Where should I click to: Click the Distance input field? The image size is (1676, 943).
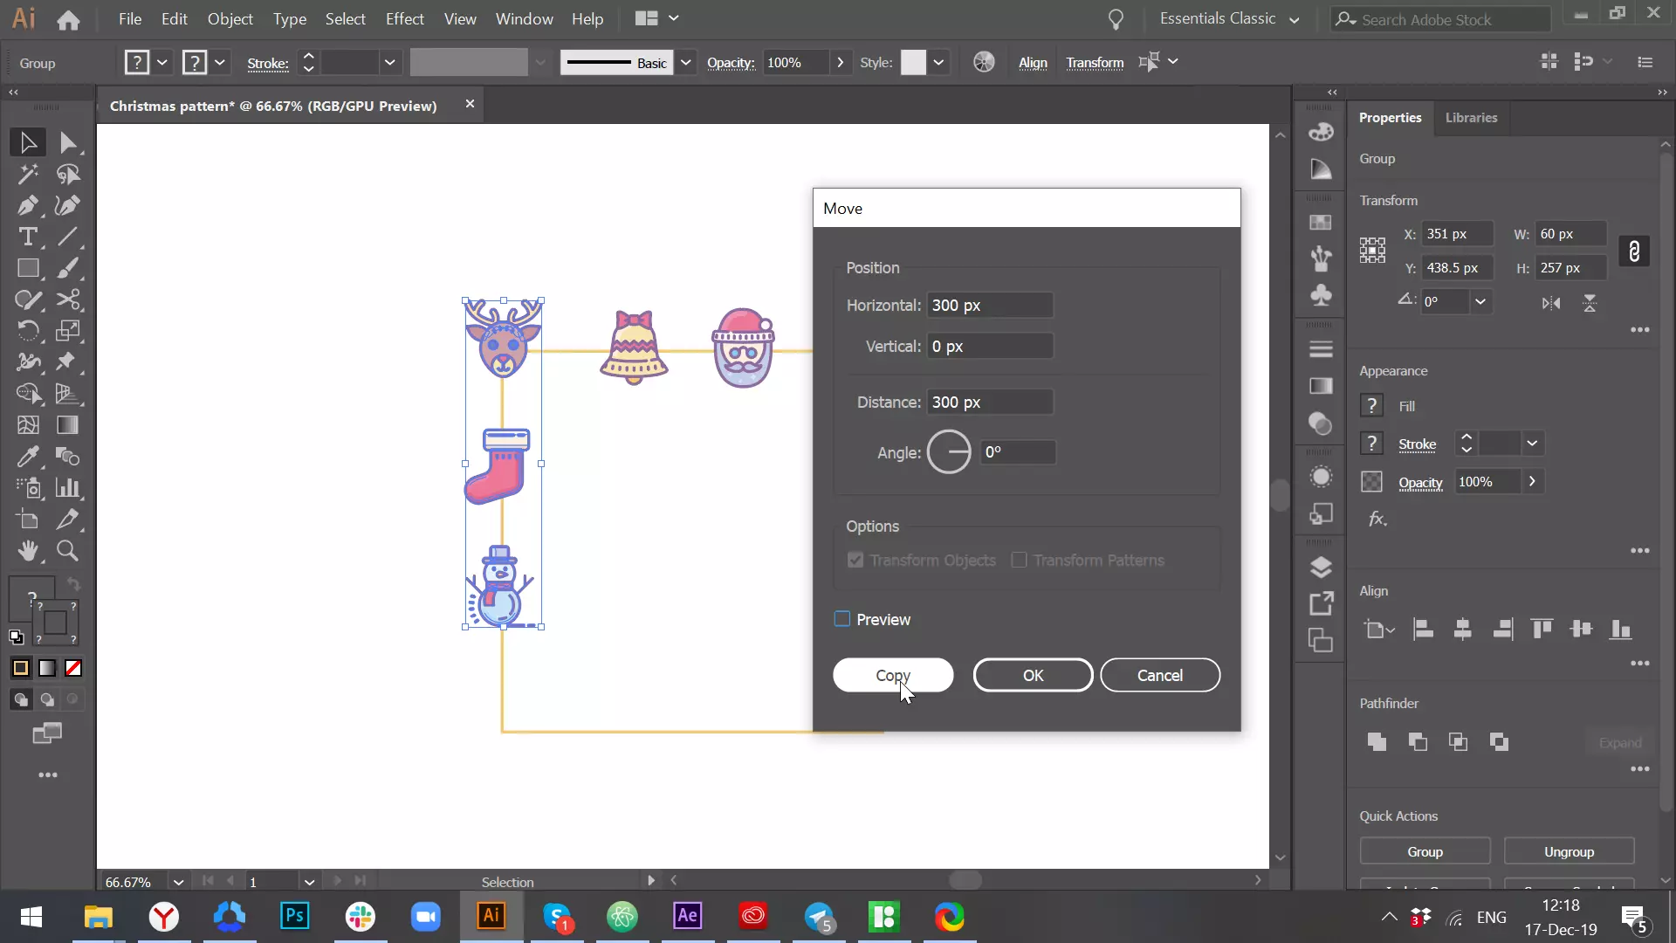(x=990, y=402)
